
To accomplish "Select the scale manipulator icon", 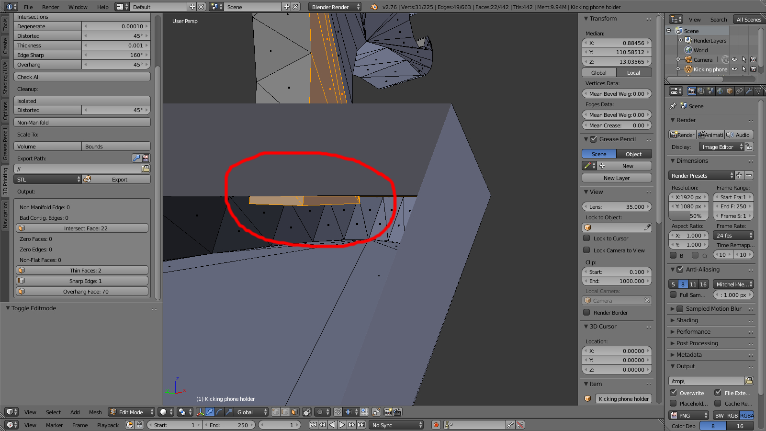I will tap(229, 412).
